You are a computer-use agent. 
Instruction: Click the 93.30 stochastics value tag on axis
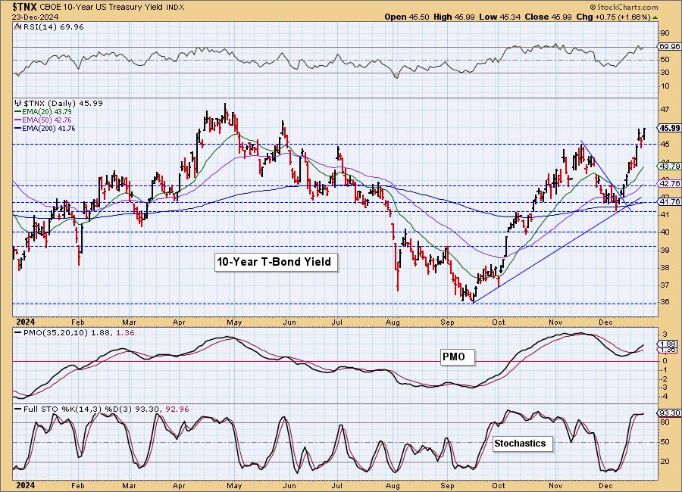click(x=670, y=413)
